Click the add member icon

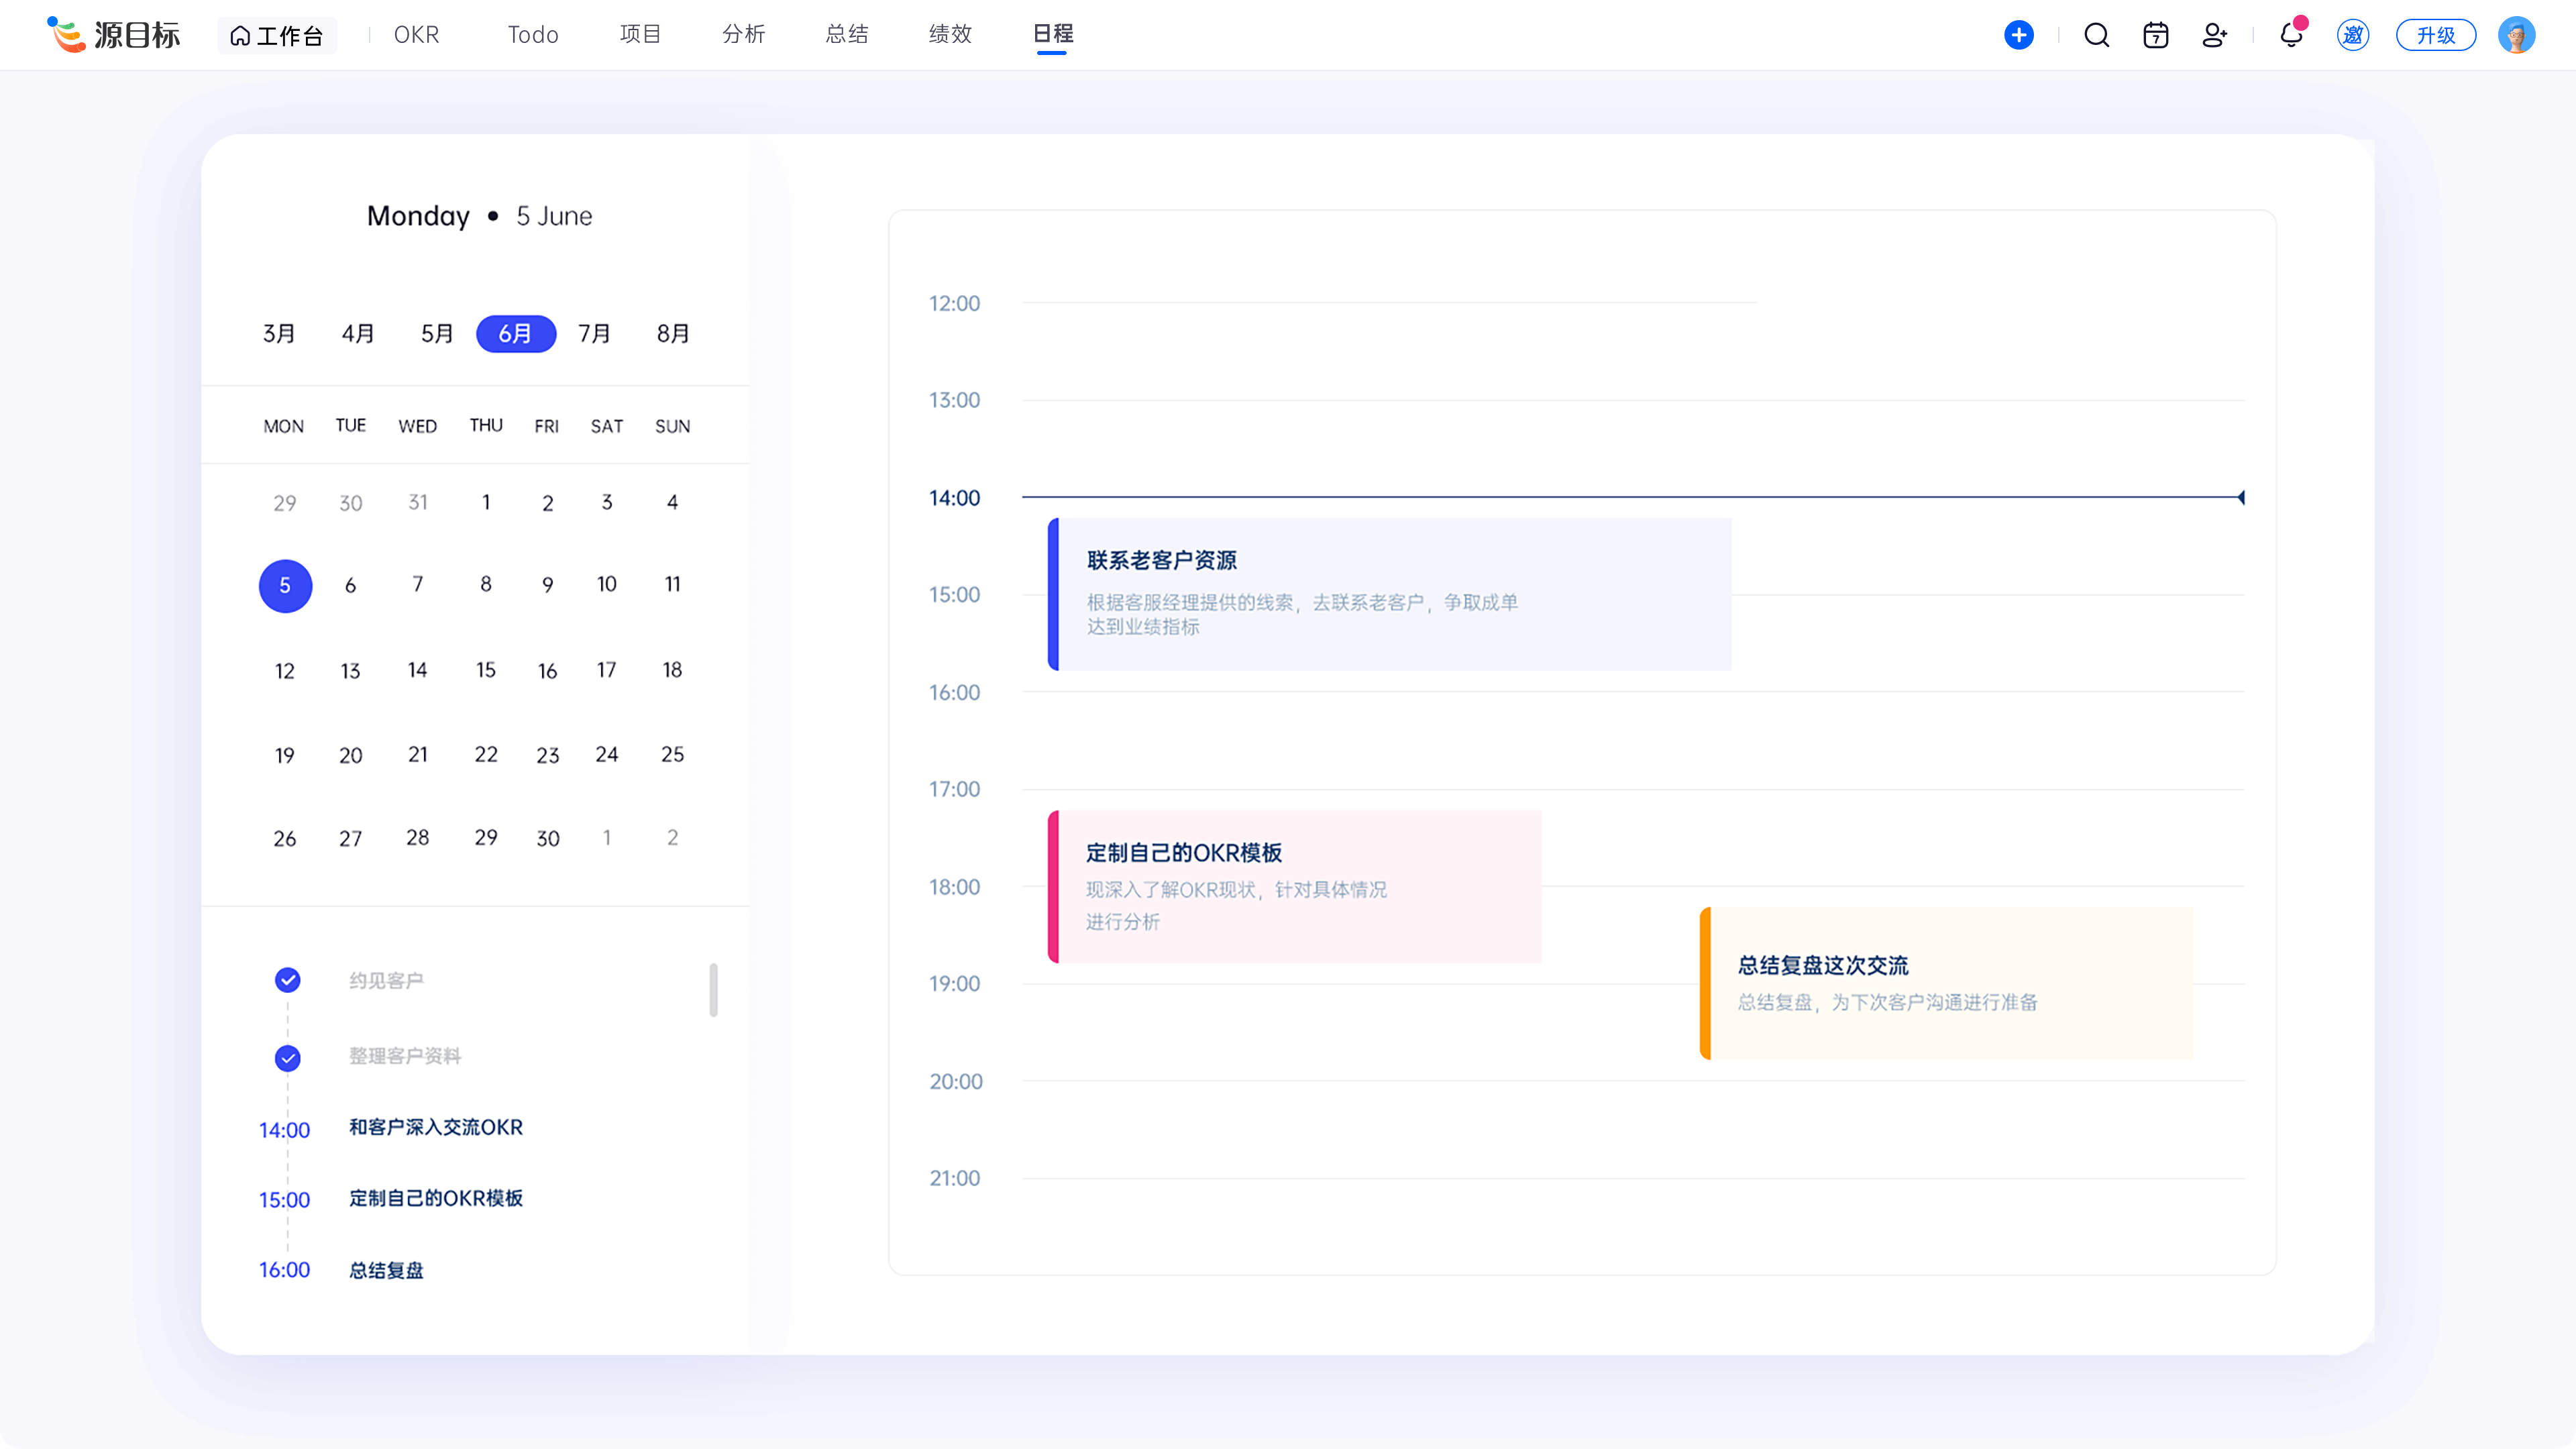click(x=2214, y=36)
